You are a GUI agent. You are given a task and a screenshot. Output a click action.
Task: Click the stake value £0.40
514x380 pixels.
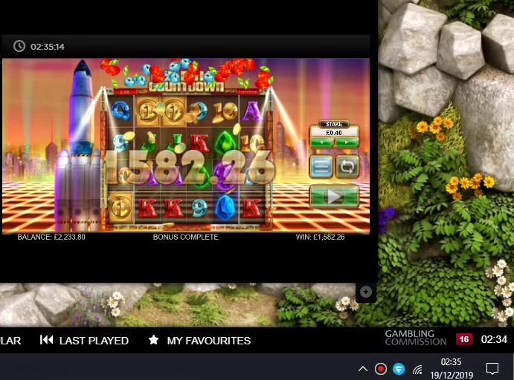[334, 133]
